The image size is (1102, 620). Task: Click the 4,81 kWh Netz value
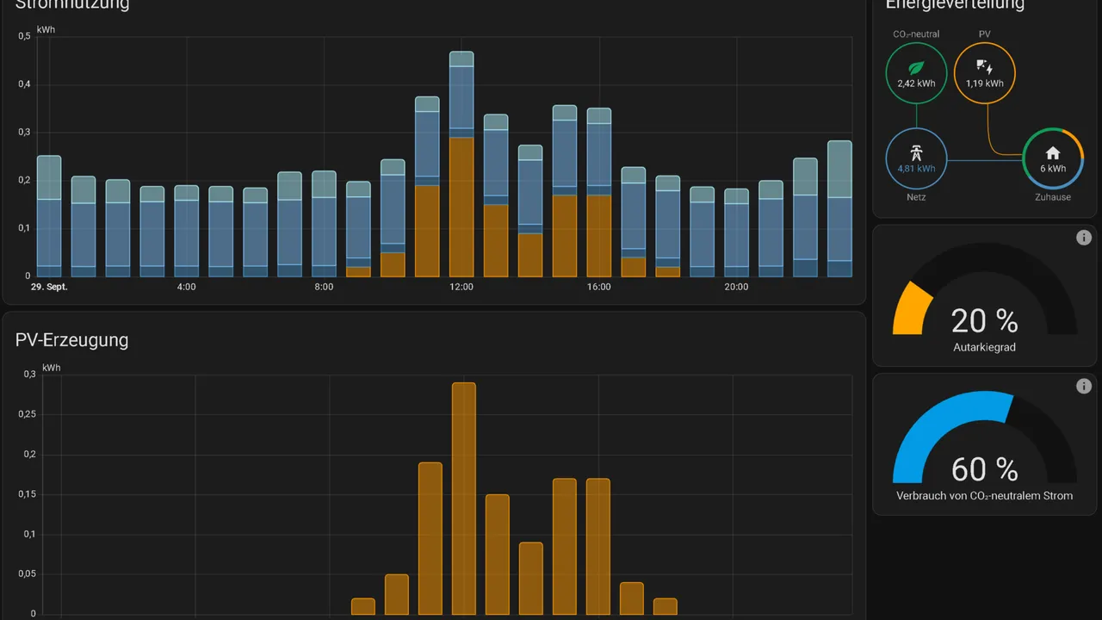(x=916, y=169)
